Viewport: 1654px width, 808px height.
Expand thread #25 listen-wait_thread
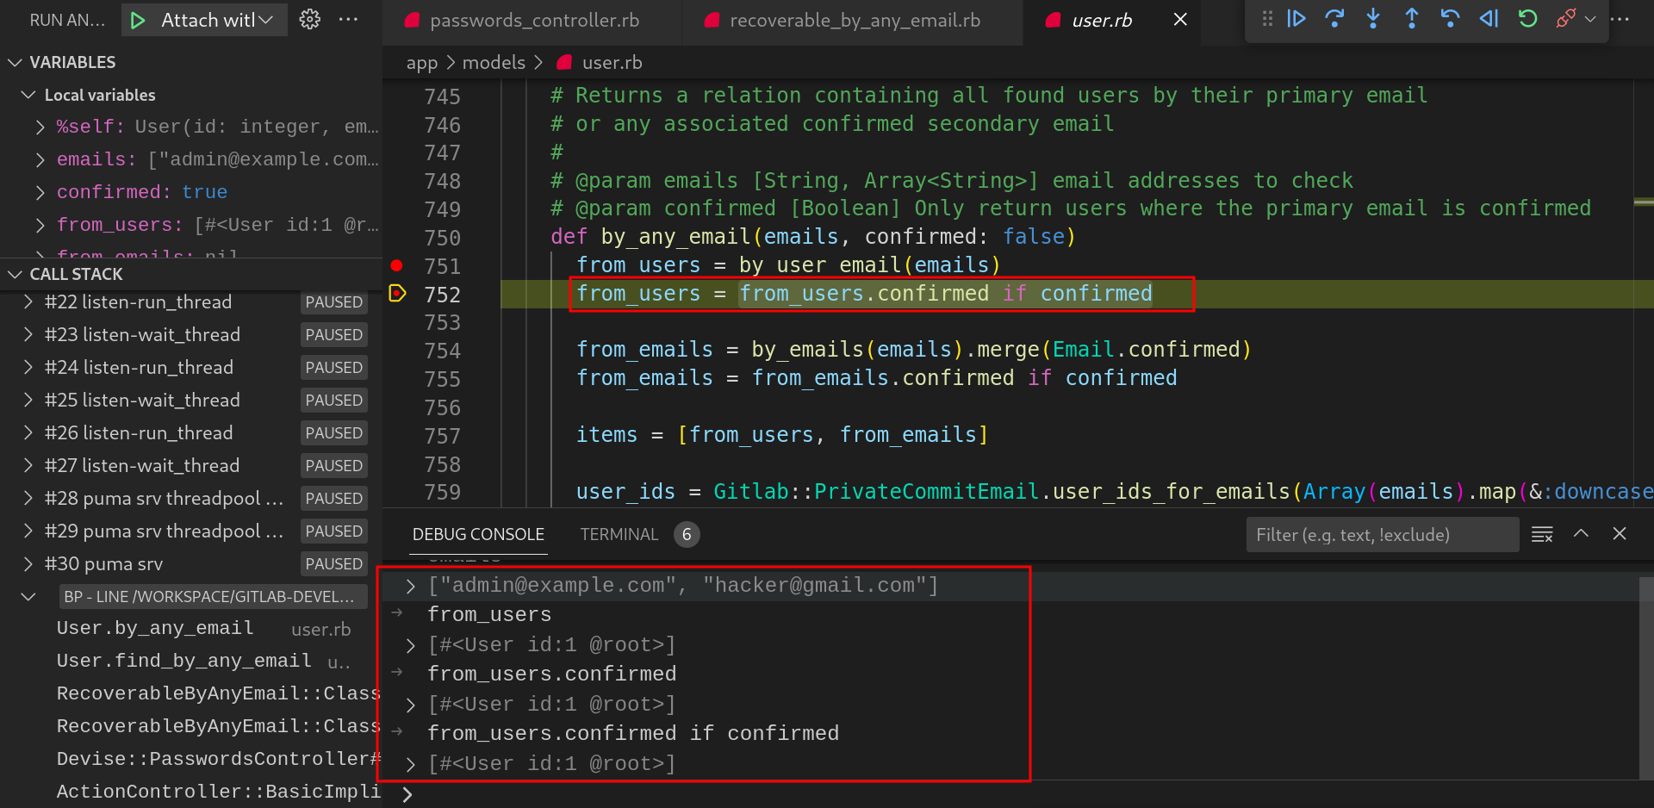tap(28, 400)
